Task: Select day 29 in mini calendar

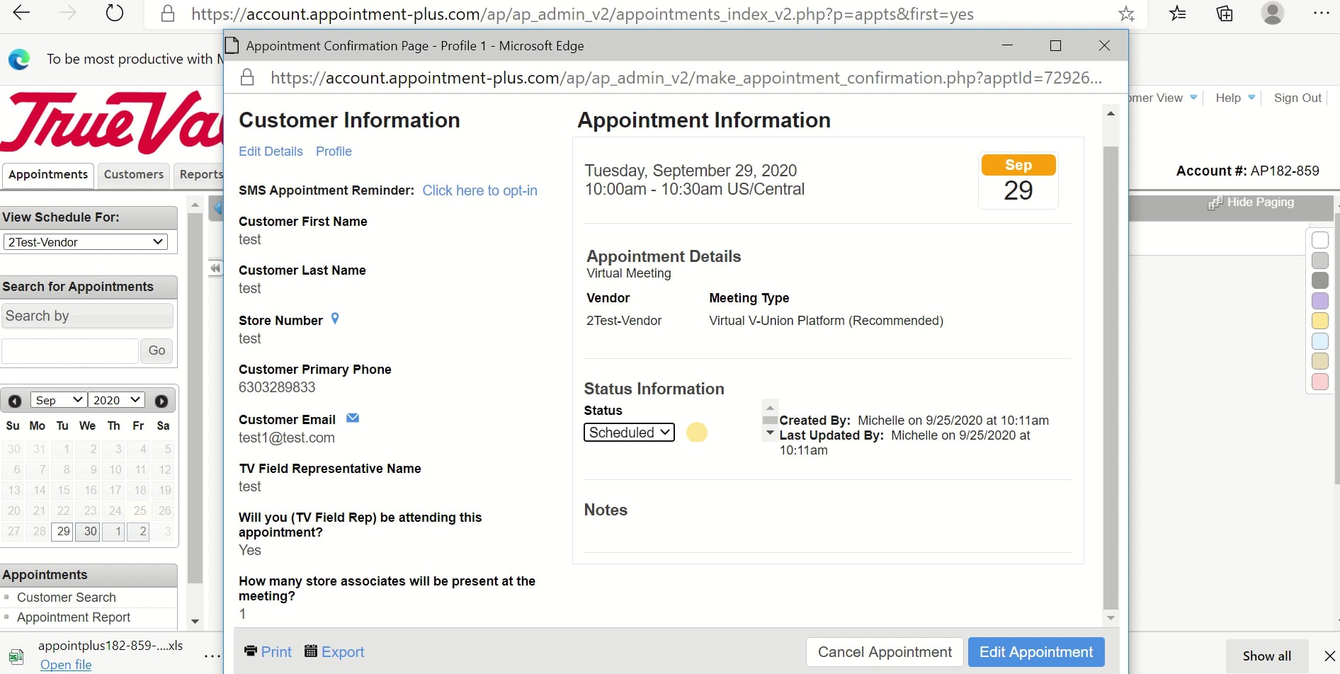Action: [x=63, y=531]
